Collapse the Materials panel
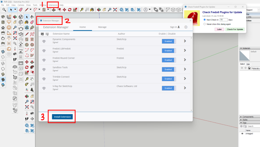Screen dimensions: 260x147 tap(241, 48)
